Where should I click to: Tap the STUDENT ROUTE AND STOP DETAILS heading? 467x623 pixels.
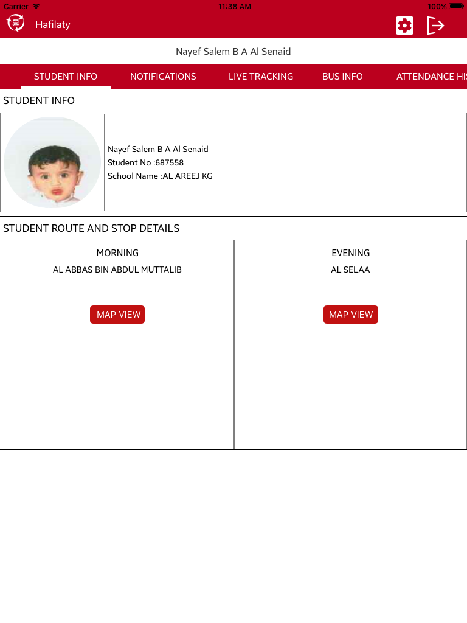pyautogui.click(x=91, y=228)
